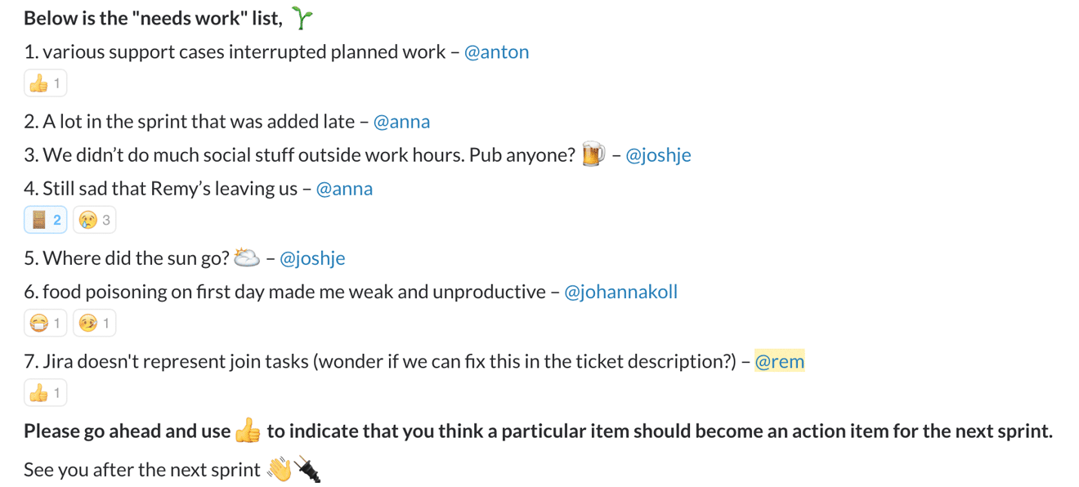The image size is (1079, 487).
Task: Click the thermometer sick face reaction
Action: (95, 324)
